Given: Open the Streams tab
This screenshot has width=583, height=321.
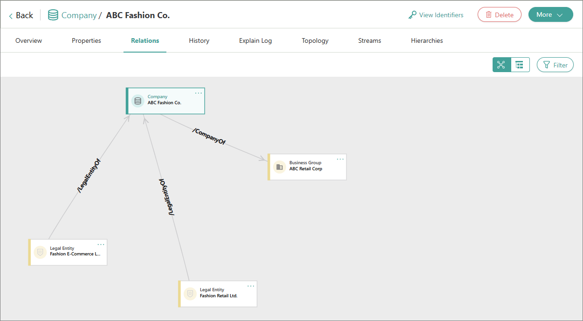Looking at the screenshot, I should point(370,40).
